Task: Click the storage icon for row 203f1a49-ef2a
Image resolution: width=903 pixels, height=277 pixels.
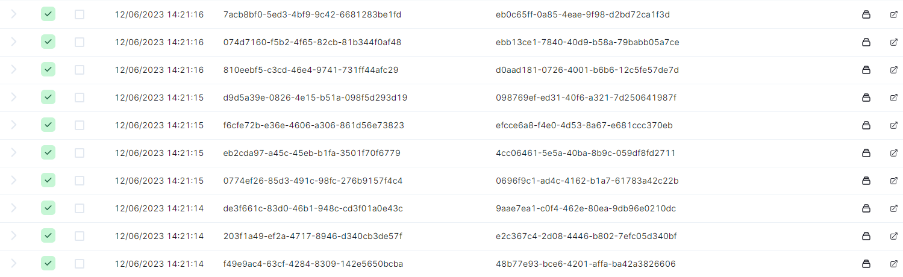Action: [x=866, y=236]
